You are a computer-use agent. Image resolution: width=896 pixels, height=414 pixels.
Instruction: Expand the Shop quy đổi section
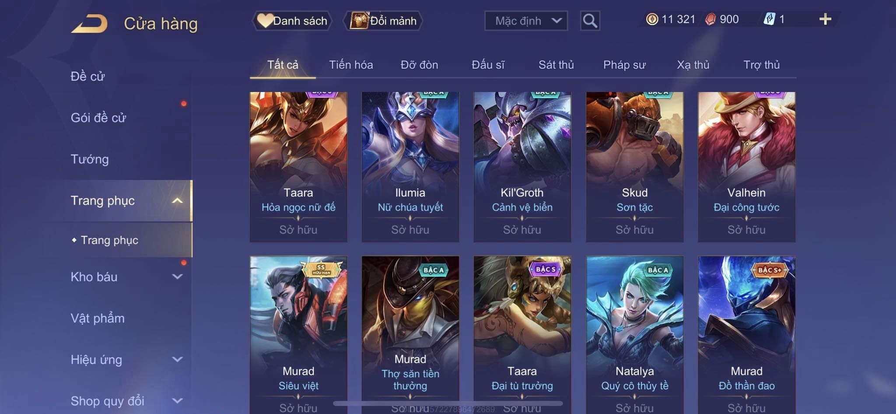(x=177, y=400)
